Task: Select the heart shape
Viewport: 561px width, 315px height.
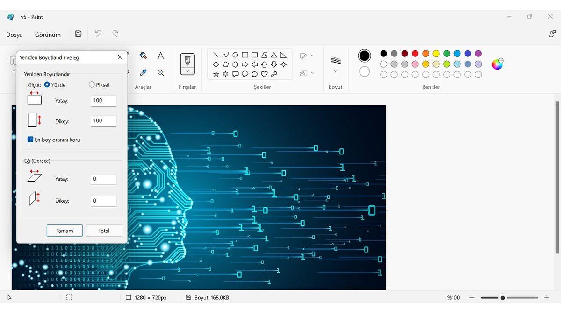Action: coord(264,74)
